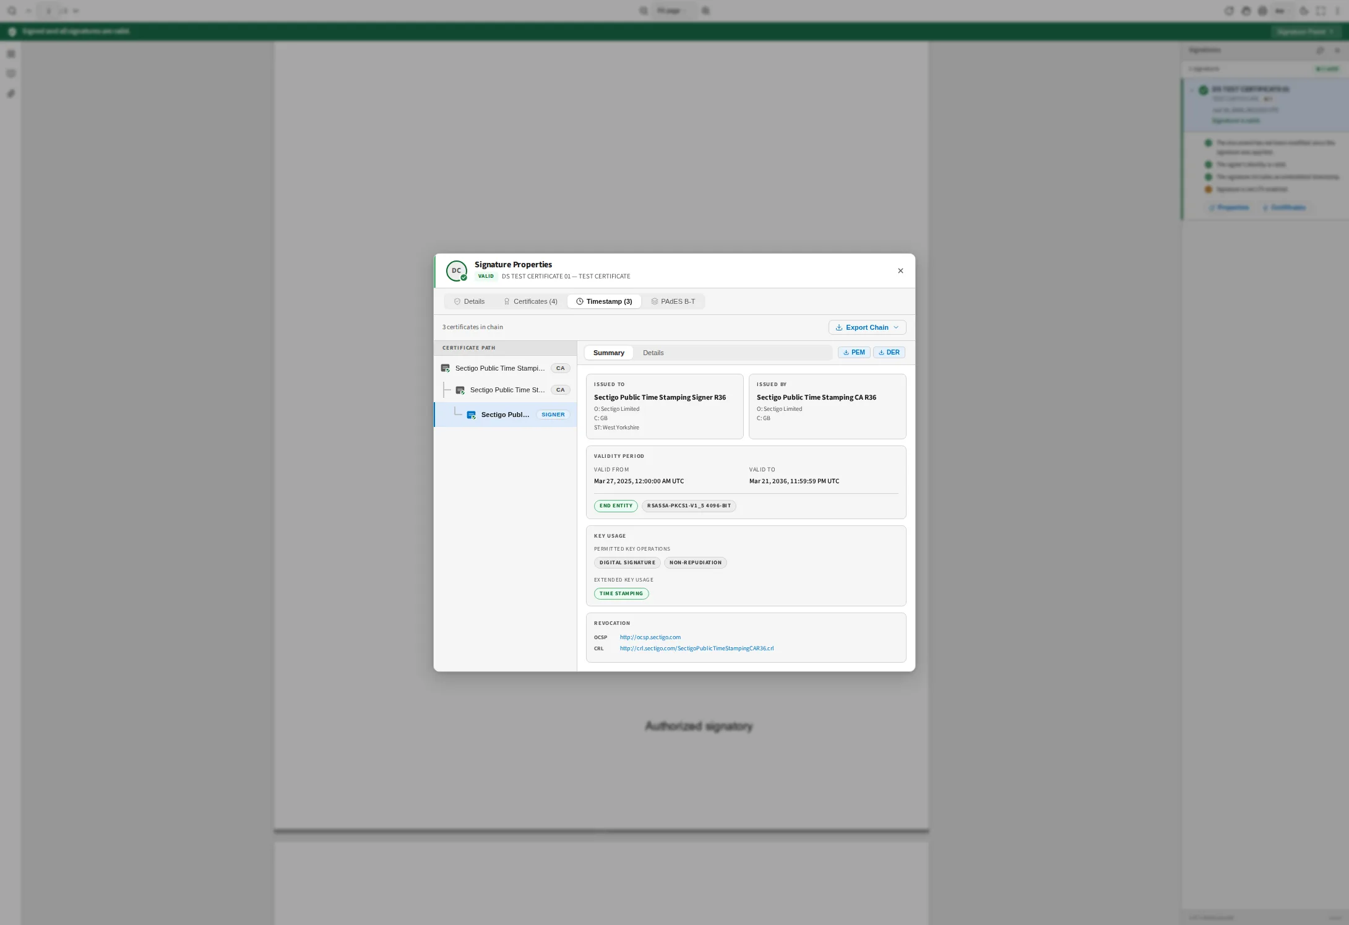Click the RSASSA-PKCS1-V1_5 4096-BIT badge
Image resolution: width=1349 pixels, height=925 pixels.
tap(689, 506)
